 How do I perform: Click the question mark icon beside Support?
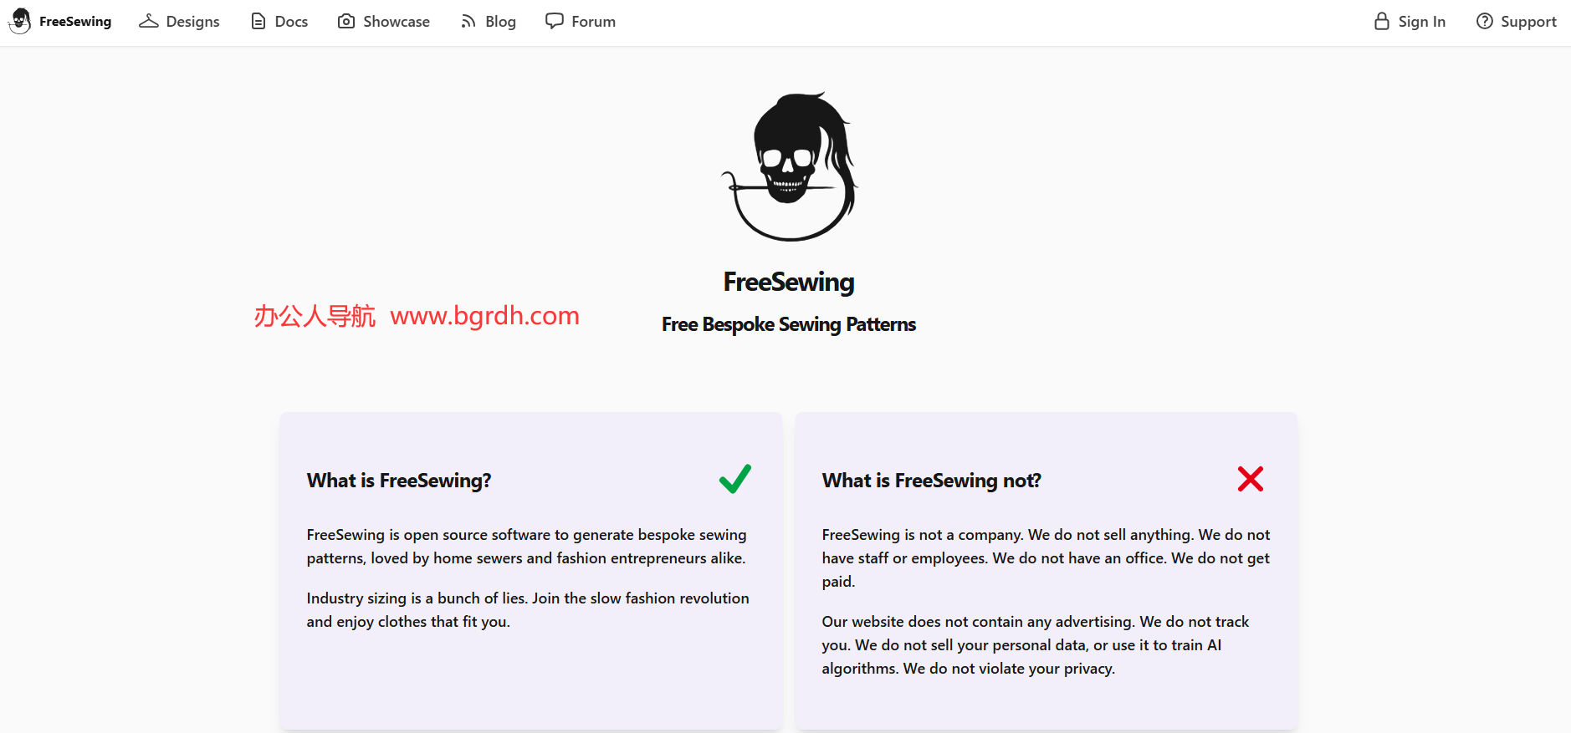pyautogui.click(x=1485, y=21)
